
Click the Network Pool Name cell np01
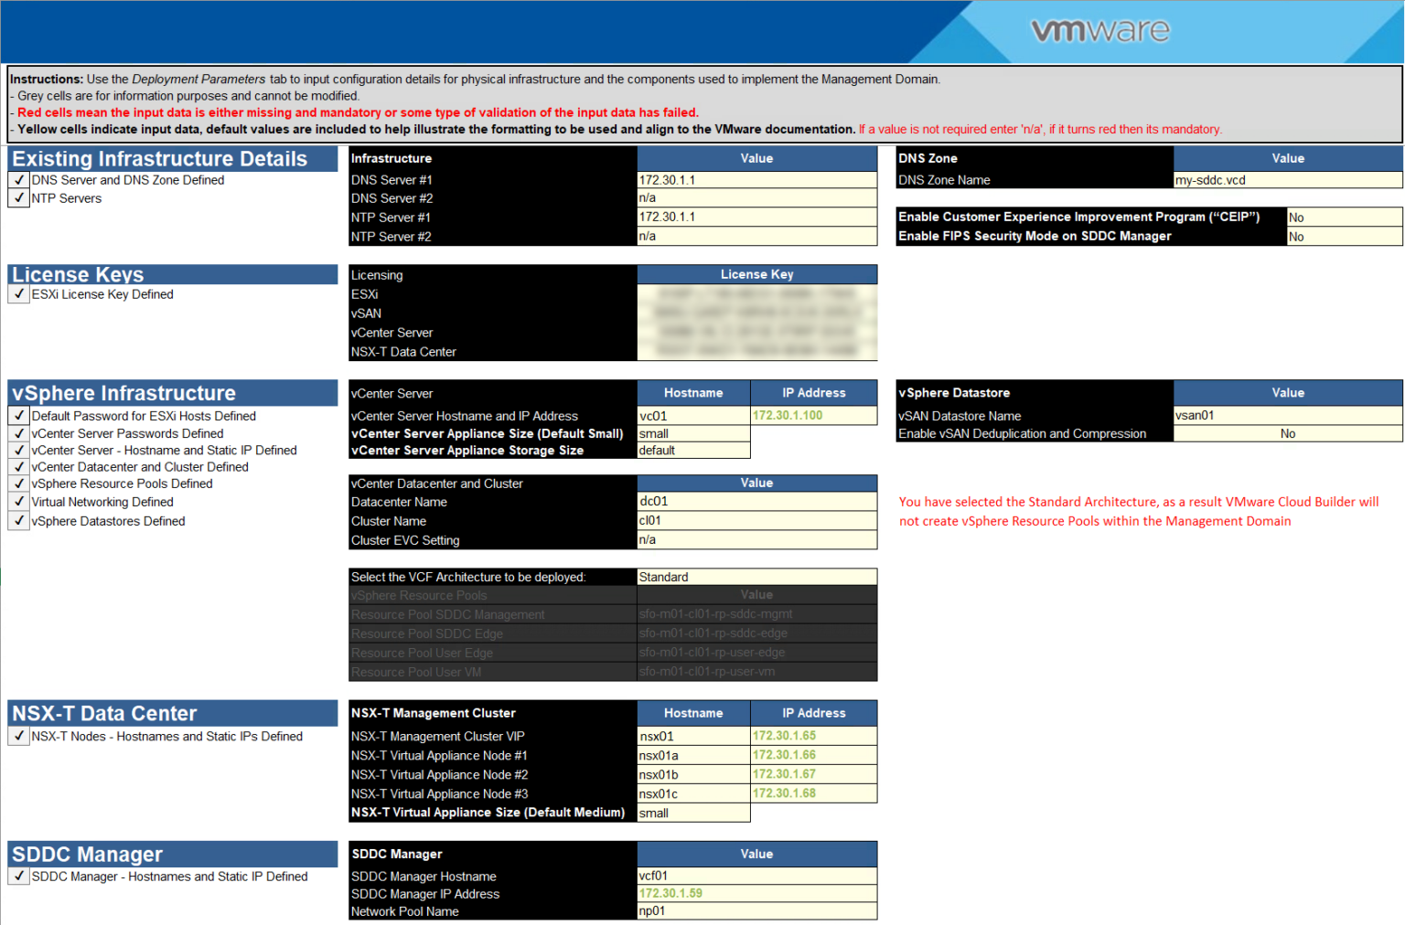(756, 910)
